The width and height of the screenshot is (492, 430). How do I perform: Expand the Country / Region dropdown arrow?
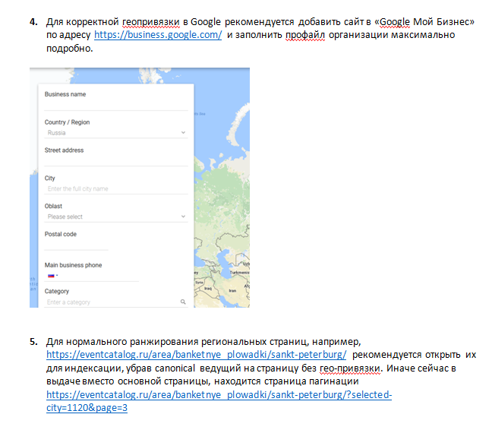coord(183,133)
